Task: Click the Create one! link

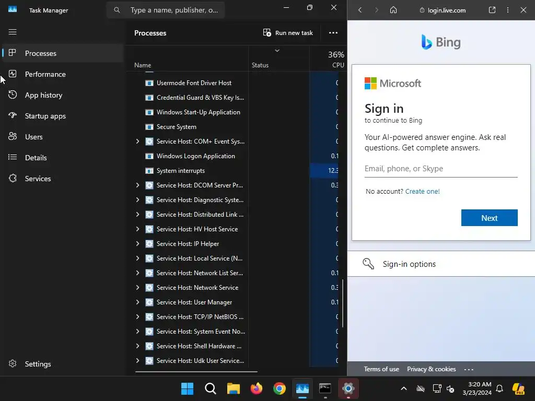Action: coord(422,191)
